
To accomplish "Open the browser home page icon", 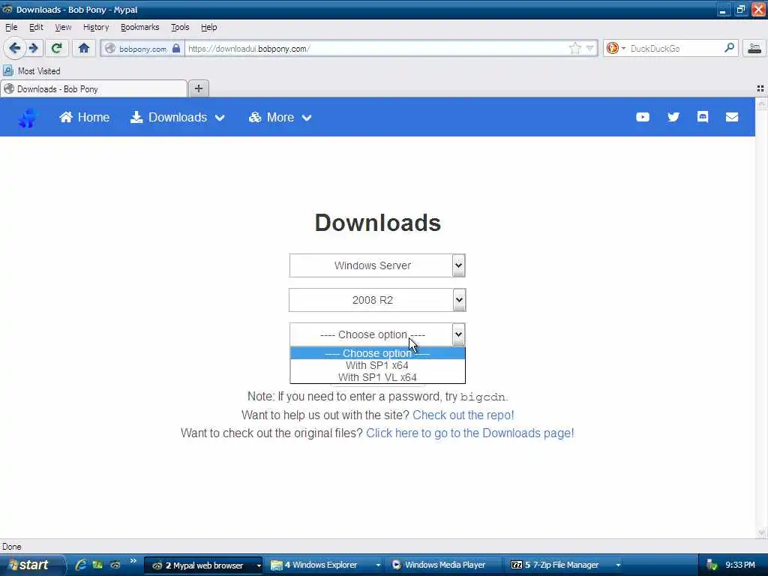I will point(84,48).
